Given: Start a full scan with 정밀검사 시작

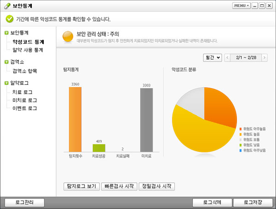Looking at the screenshot, I should tap(157, 186).
